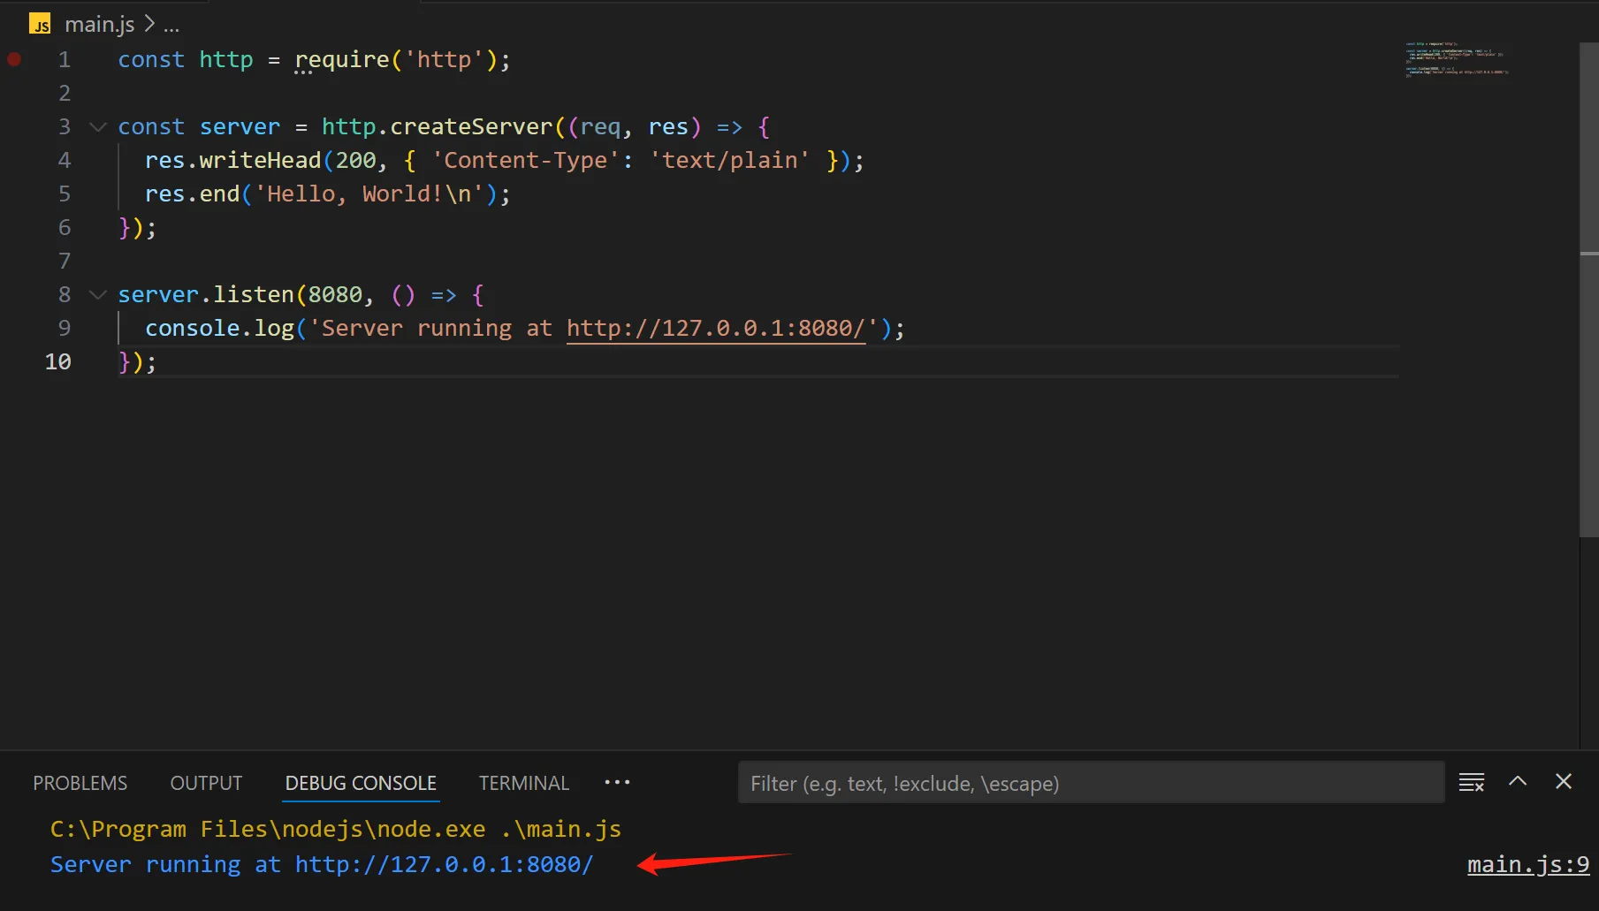Fold the server.listen block on line 8

tap(98, 295)
